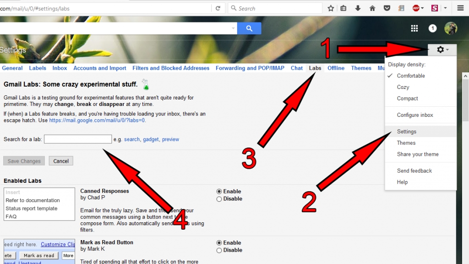Expand Gmail search options arrow
469x264 pixels.
click(233, 28)
